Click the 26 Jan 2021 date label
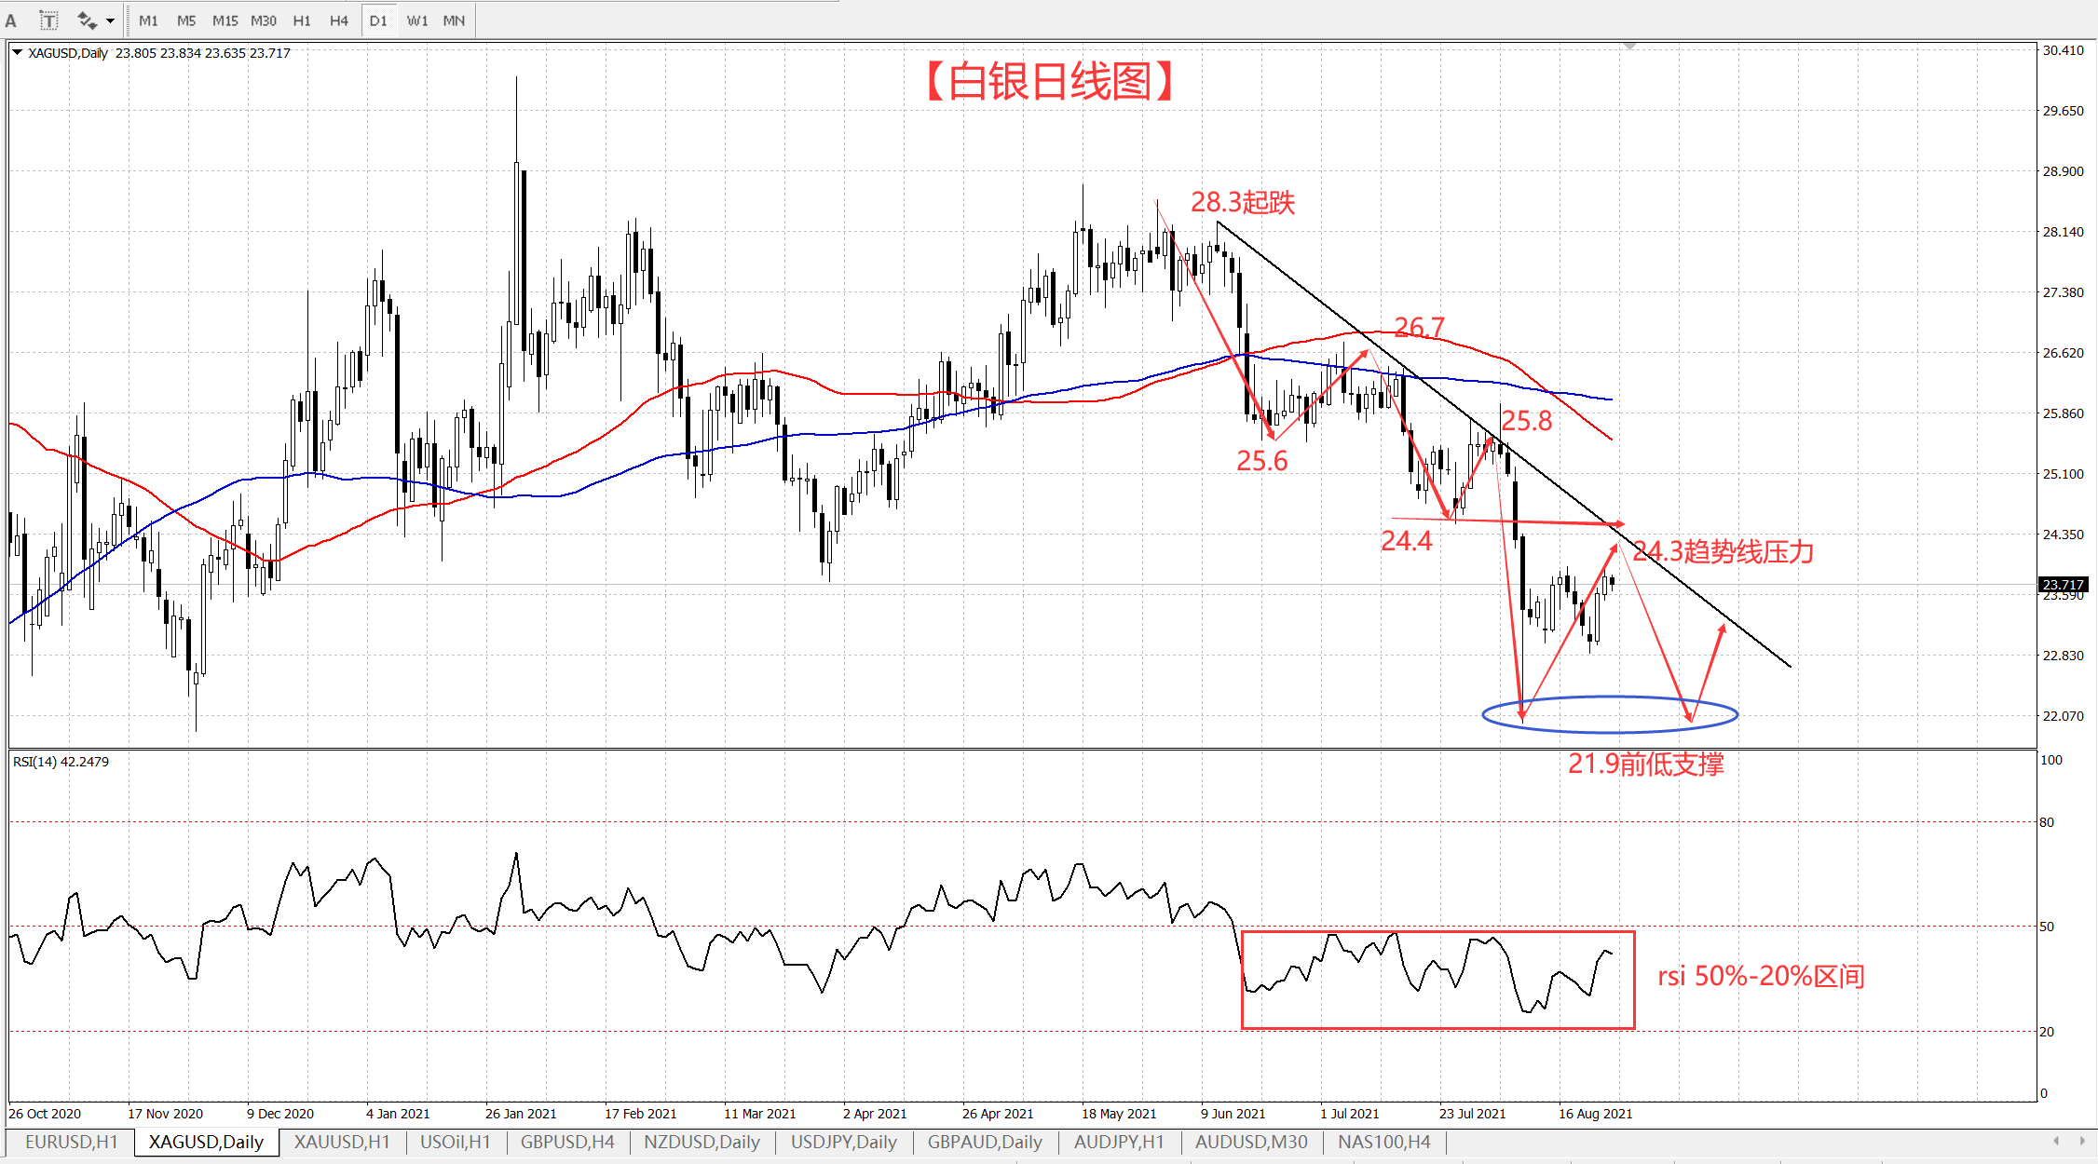The height and width of the screenshot is (1164, 2098). tap(521, 1114)
